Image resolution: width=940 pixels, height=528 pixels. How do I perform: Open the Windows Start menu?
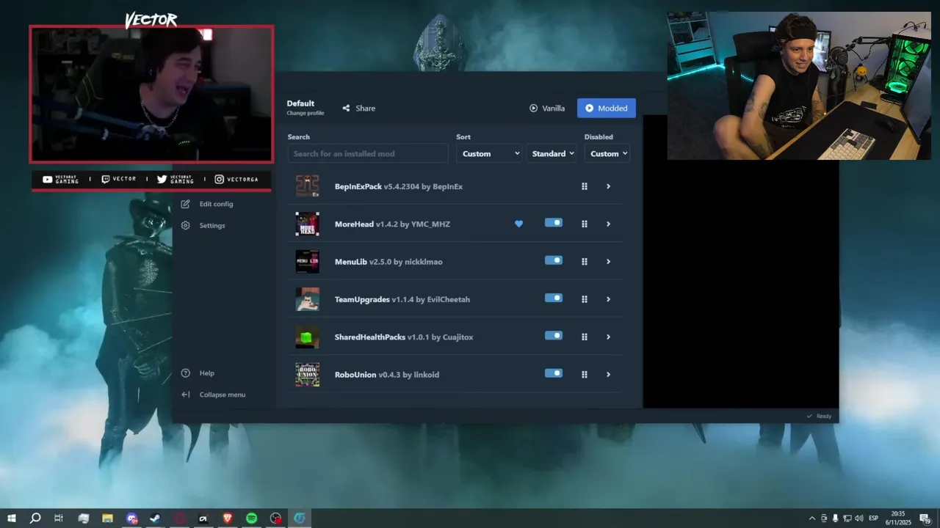click(12, 518)
